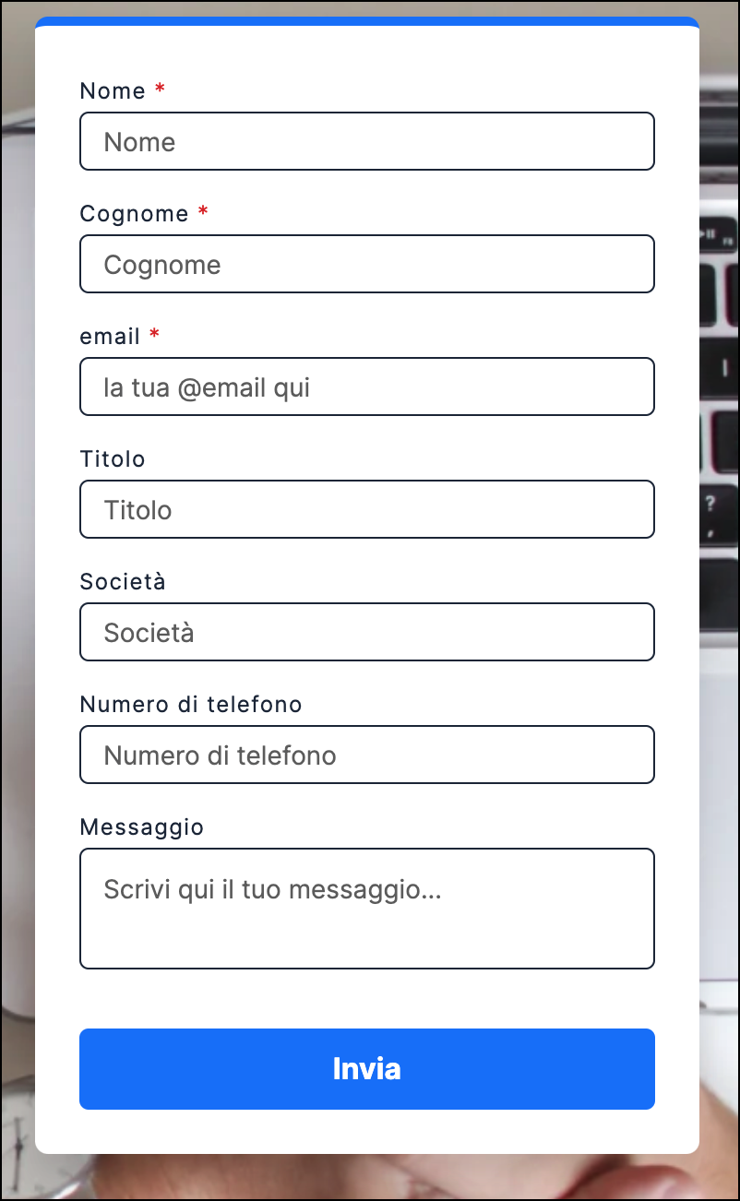The height and width of the screenshot is (1201, 740).
Task: Select the Numero di telefono field
Action: (x=366, y=755)
